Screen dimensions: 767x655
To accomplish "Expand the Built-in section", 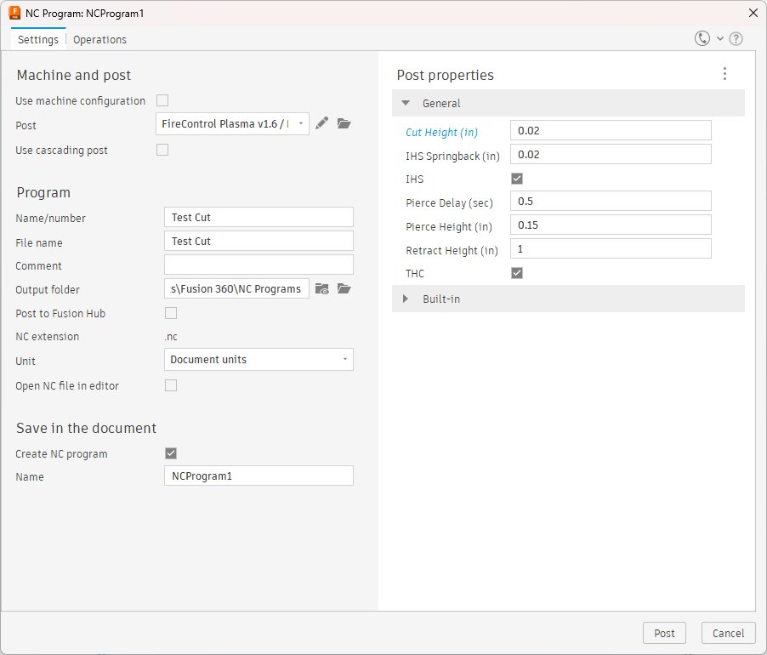I will (x=405, y=299).
